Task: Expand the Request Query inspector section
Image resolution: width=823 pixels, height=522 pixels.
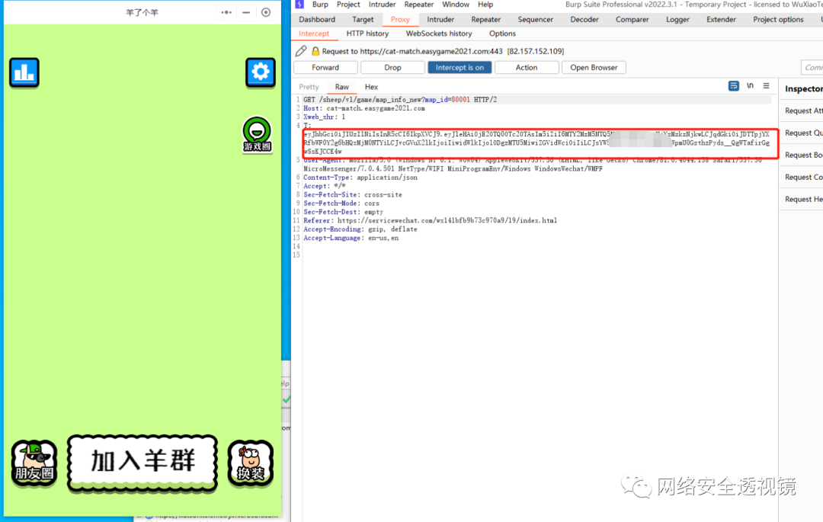Action: click(802, 133)
